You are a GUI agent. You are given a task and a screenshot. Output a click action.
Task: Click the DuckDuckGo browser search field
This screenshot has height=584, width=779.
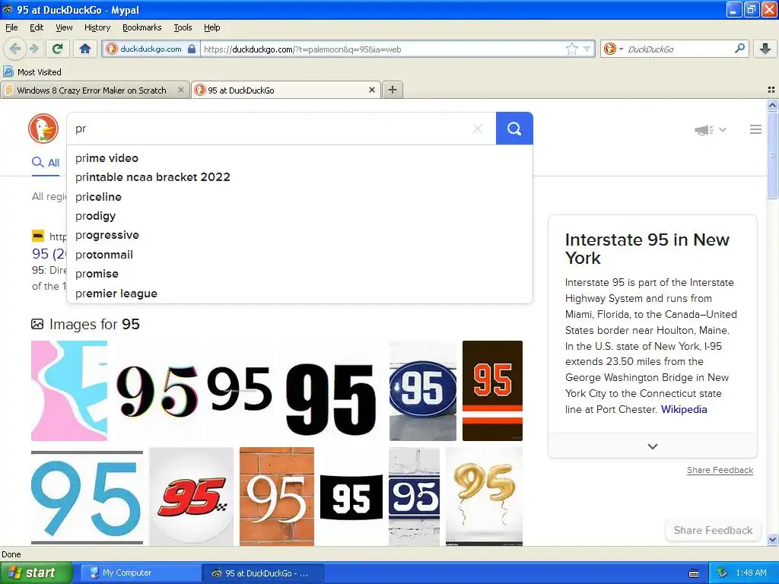678,49
